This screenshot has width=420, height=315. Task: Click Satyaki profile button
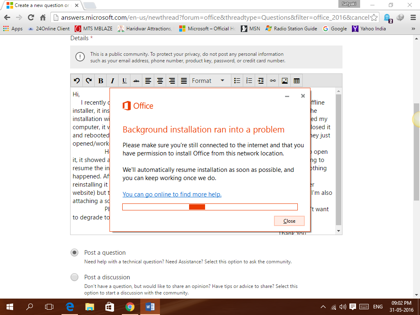tap(349, 4)
